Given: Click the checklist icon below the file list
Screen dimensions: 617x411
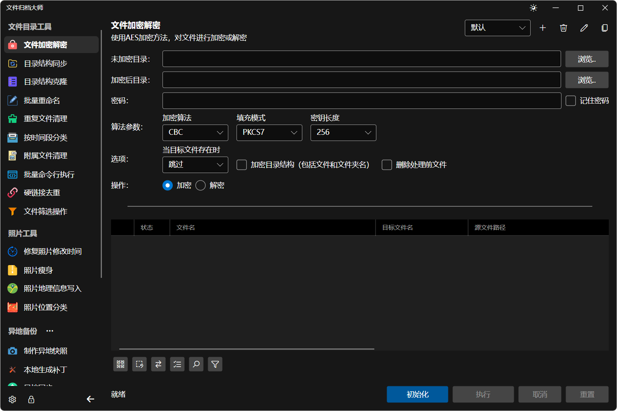Looking at the screenshot, I should (x=177, y=364).
